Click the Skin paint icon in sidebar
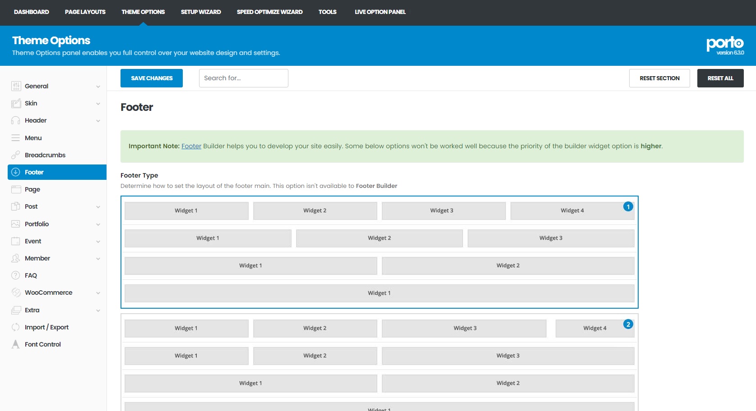 (x=16, y=103)
